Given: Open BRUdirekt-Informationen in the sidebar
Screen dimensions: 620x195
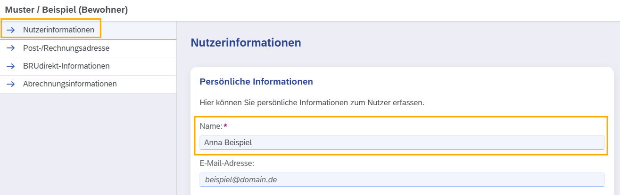Looking at the screenshot, I should (88, 66).
